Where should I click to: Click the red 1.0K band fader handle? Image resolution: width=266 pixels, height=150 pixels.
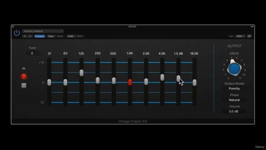click(x=130, y=82)
